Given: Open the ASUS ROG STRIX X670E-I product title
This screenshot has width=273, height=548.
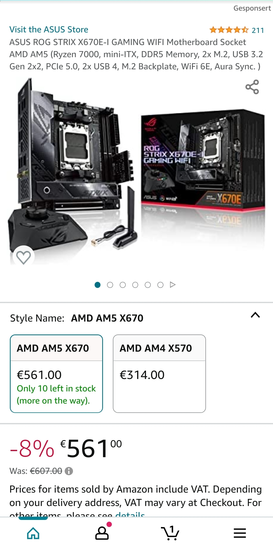Looking at the screenshot, I should (136, 54).
